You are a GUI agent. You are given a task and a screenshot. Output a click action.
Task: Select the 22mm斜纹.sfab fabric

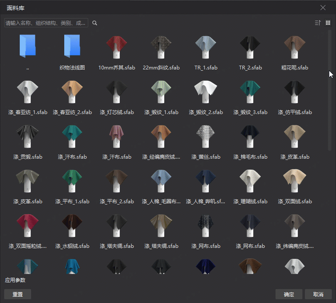coord(161,47)
